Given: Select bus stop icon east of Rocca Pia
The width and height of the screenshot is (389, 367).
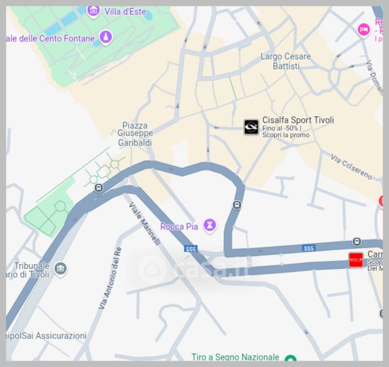Looking at the screenshot, I should 237,206.
